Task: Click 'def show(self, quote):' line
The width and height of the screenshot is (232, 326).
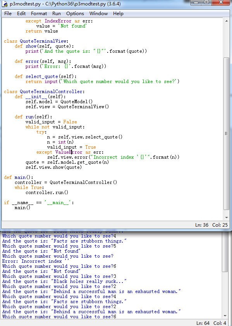Action: (44, 46)
